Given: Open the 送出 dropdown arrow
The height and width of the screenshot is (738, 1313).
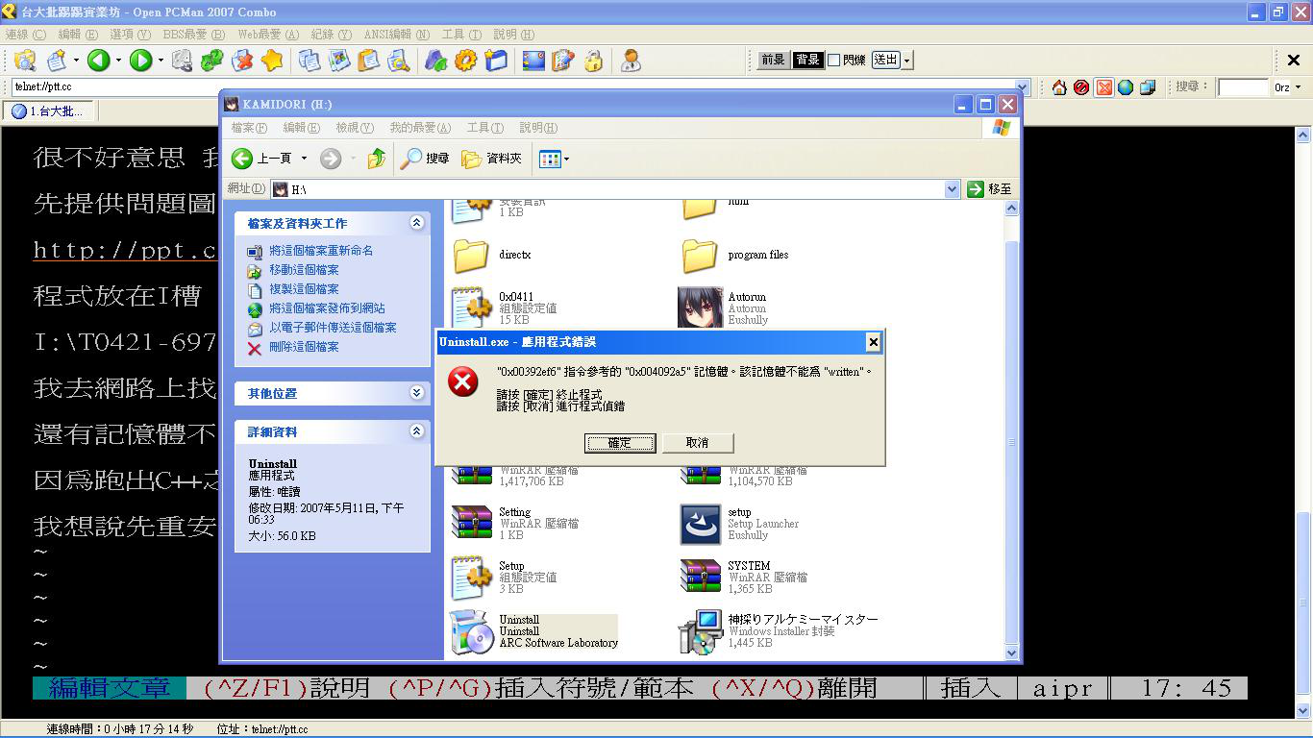Looking at the screenshot, I should coord(906,60).
